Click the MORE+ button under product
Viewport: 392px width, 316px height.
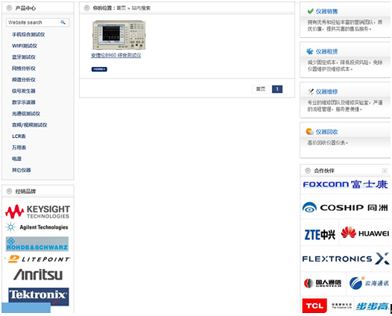coord(99,69)
